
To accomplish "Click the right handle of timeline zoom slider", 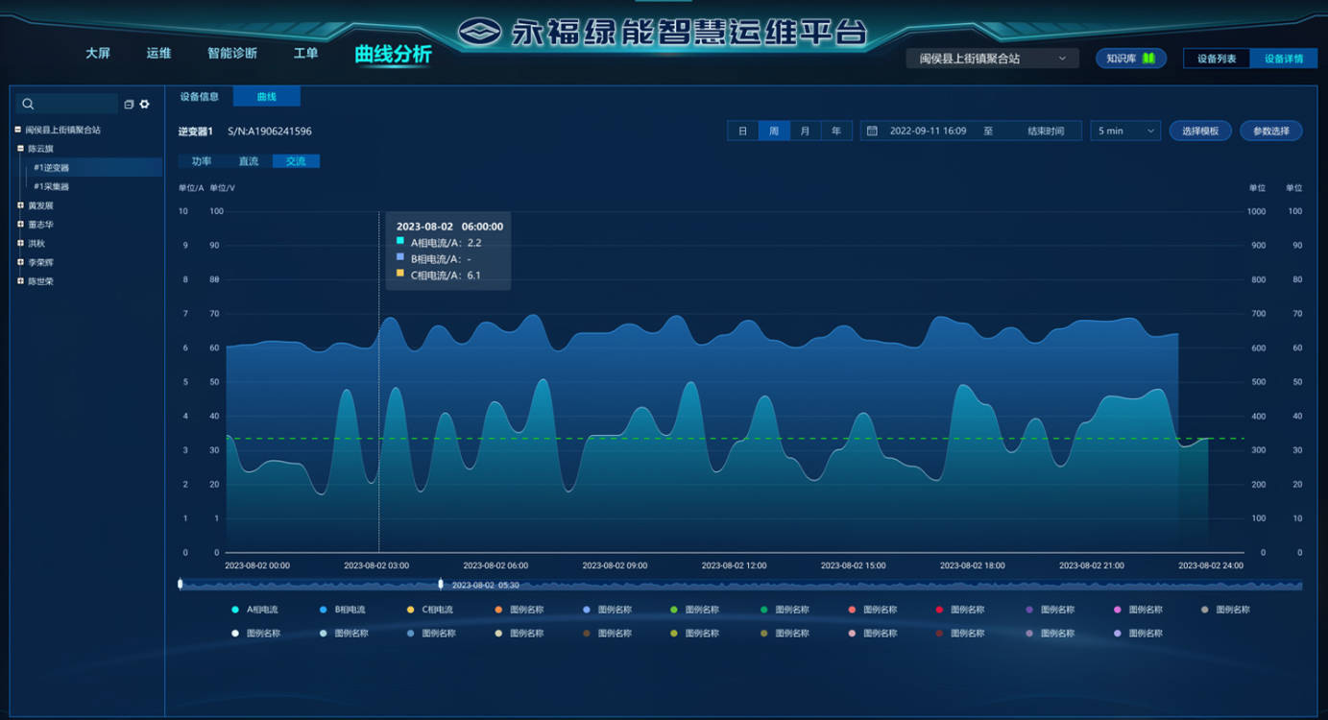I will coord(441,584).
